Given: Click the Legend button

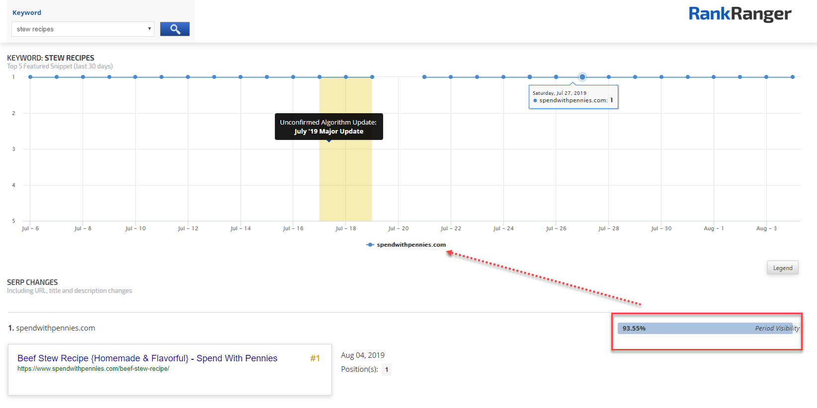Looking at the screenshot, I should click(782, 268).
